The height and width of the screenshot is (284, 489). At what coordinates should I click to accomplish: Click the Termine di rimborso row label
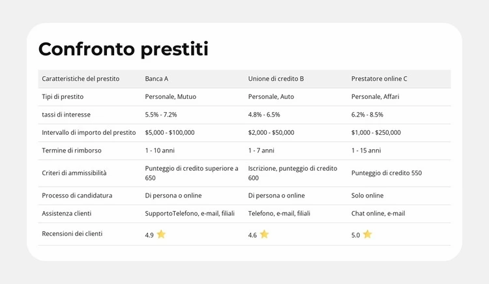coord(72,150)
